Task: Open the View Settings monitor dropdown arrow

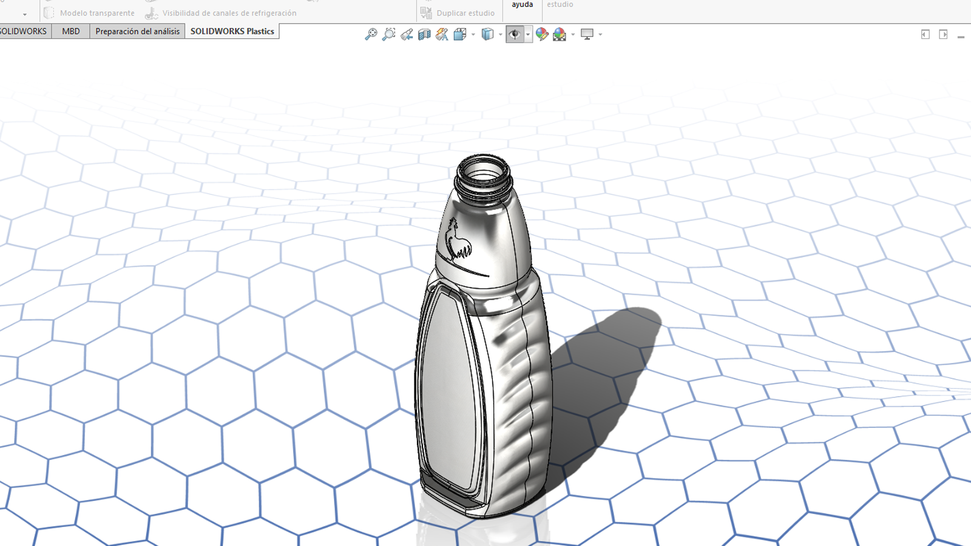Action: coord(600,35)
